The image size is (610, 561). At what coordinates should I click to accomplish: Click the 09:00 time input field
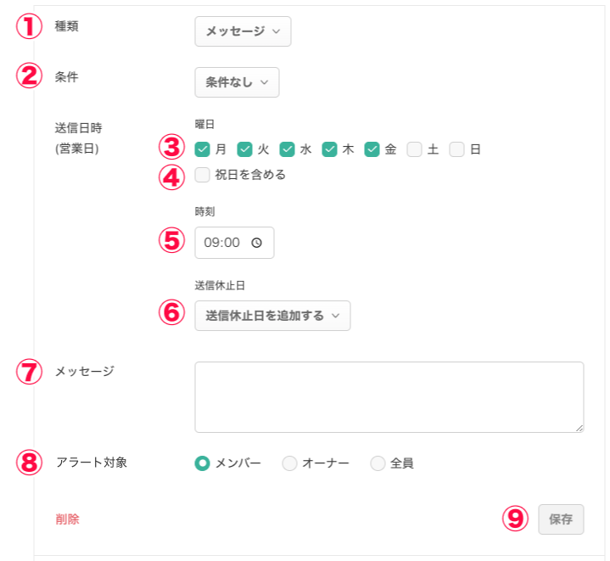224,243
